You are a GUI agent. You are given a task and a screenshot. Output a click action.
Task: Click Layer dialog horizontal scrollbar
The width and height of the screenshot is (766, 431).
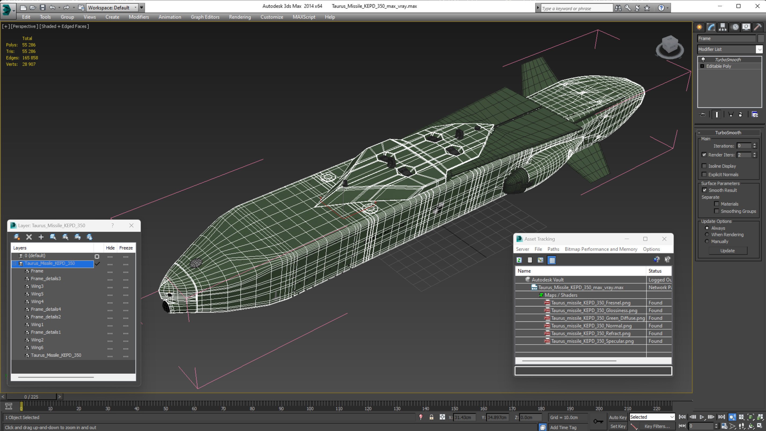click(x=56, y=377)
